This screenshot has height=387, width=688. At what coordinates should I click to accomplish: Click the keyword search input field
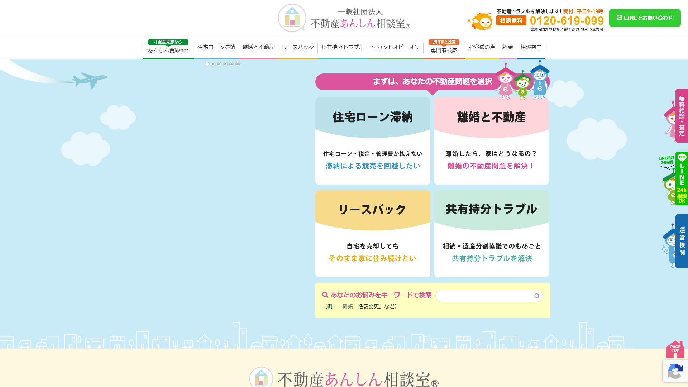coord(489,296)
